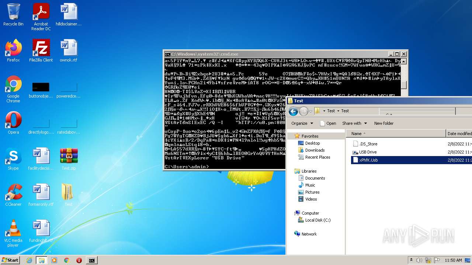This screenshot has width=472, height=265.
Task: Click Open in Explorer toolbar
Action: (x=328, y=123)
